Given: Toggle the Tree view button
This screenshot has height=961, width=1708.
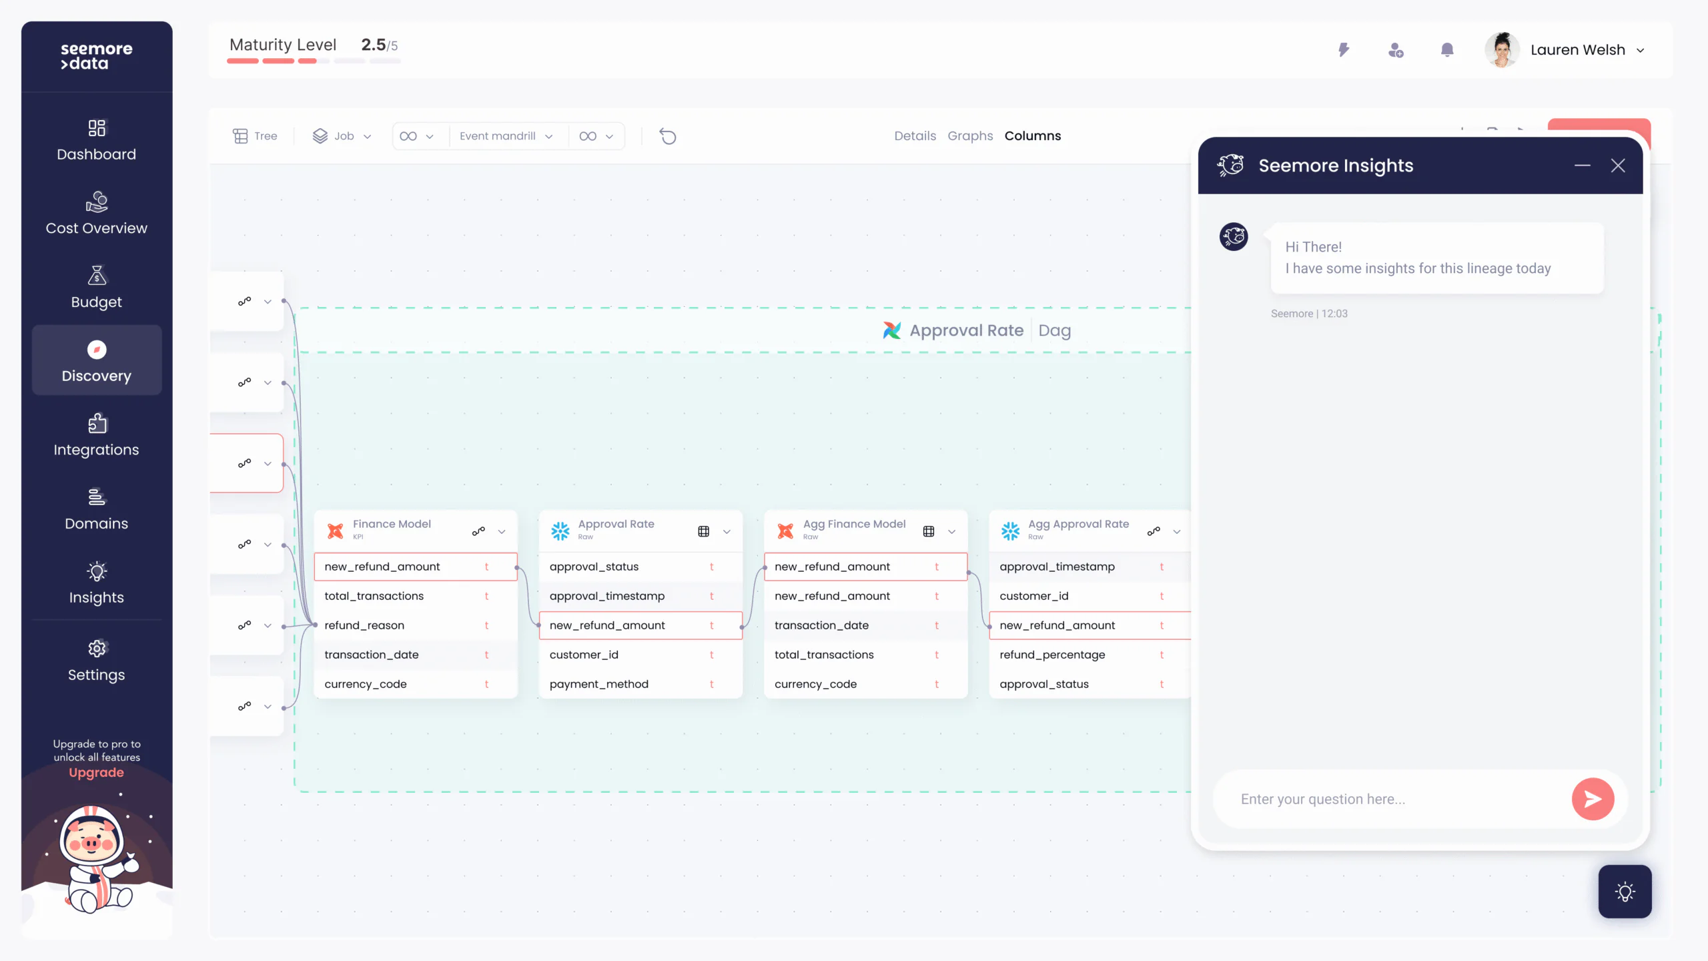Looking at the screenshot, I should click(x=255, y=136).
